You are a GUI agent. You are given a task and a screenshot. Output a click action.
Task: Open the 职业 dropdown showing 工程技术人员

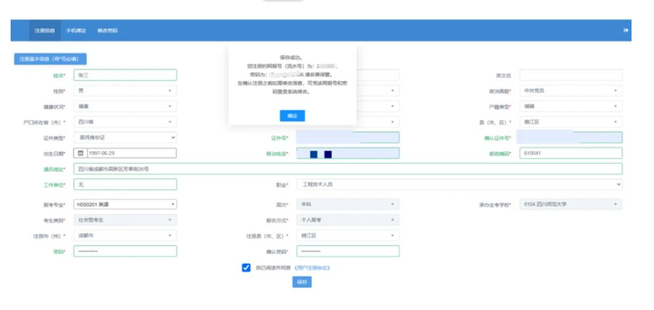click(x=460, y=184)
